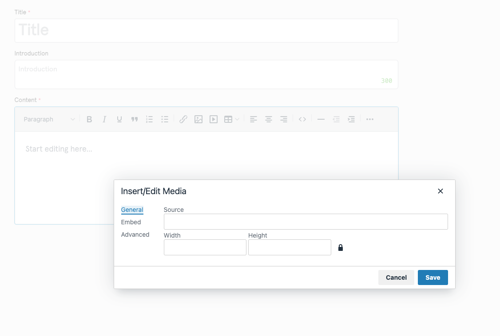
Task: Create a numbered list
Action: point(150,119)
